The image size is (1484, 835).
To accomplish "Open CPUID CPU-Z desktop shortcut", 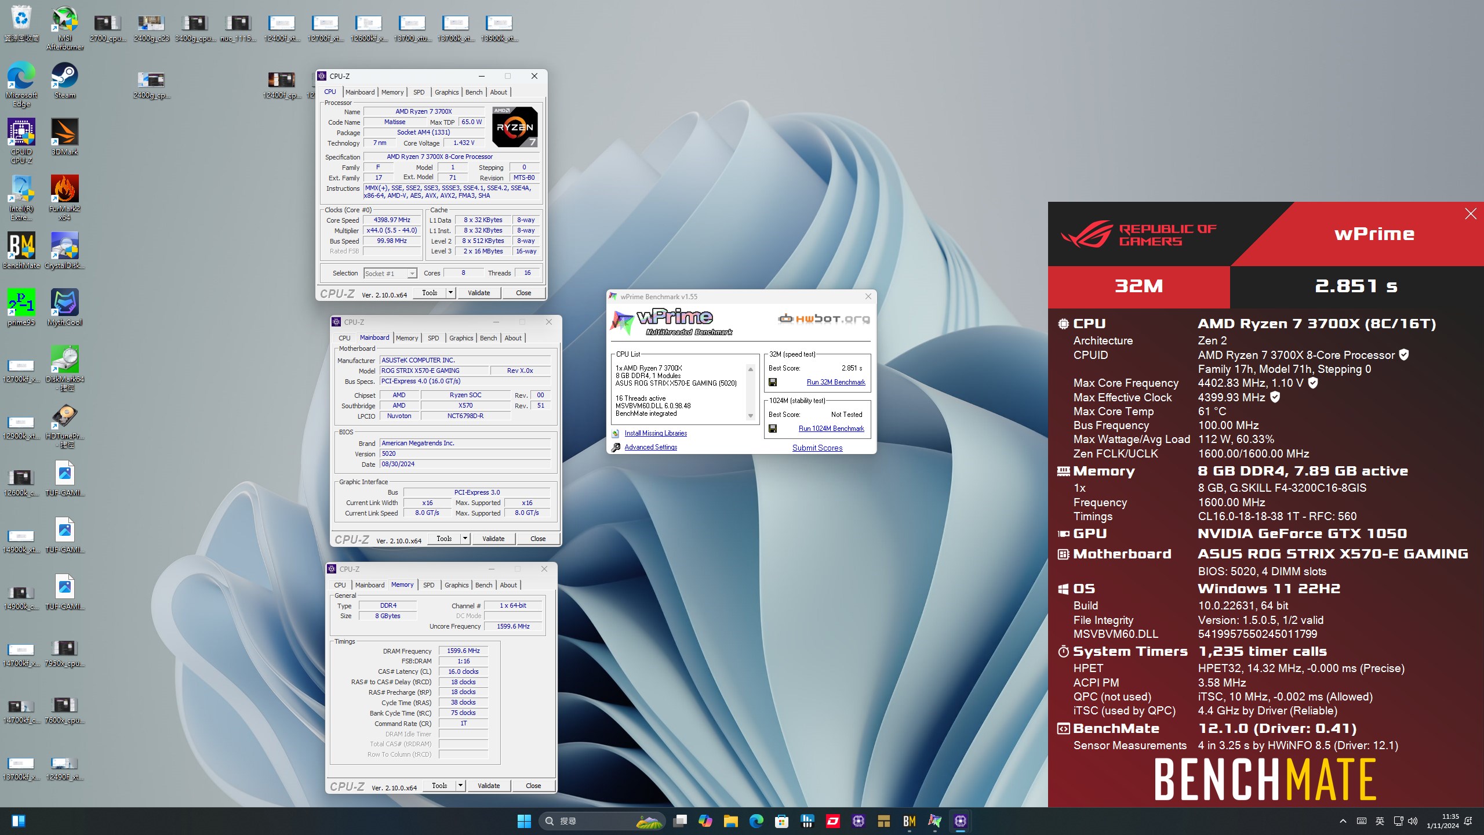I will coord(21,141).
